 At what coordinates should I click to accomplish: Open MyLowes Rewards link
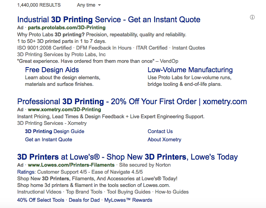coord(128,200)
